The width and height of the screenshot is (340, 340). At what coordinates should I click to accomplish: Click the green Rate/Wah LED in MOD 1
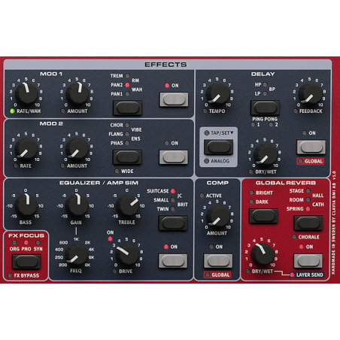(x=12, y=111)
